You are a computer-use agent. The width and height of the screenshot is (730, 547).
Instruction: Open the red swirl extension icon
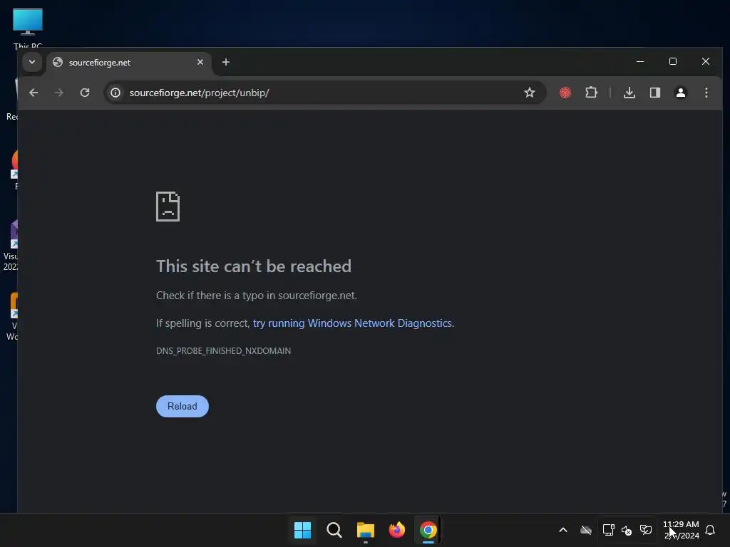[565, 93]
